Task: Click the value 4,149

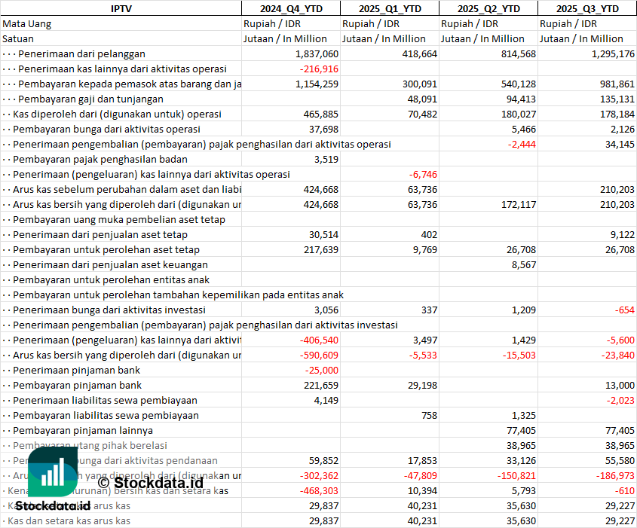Action: pyautogui.click(x=326, y=400)
